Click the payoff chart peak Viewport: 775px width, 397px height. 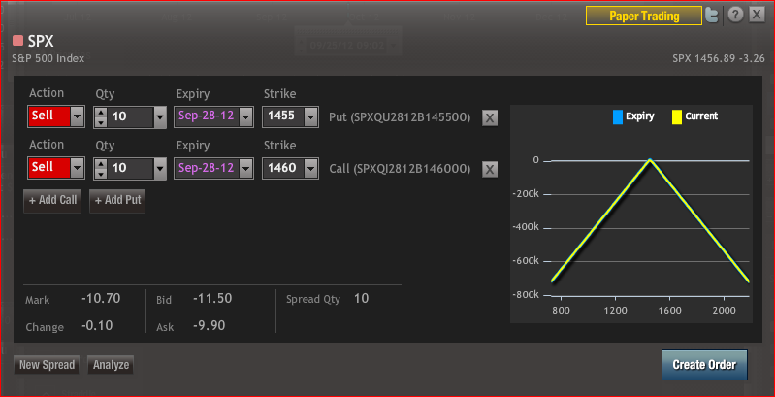coord(650,160)
